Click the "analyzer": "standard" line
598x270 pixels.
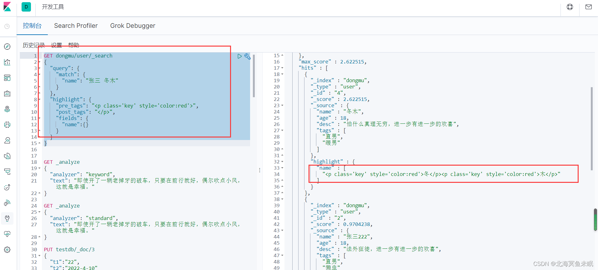coord(84,218)
